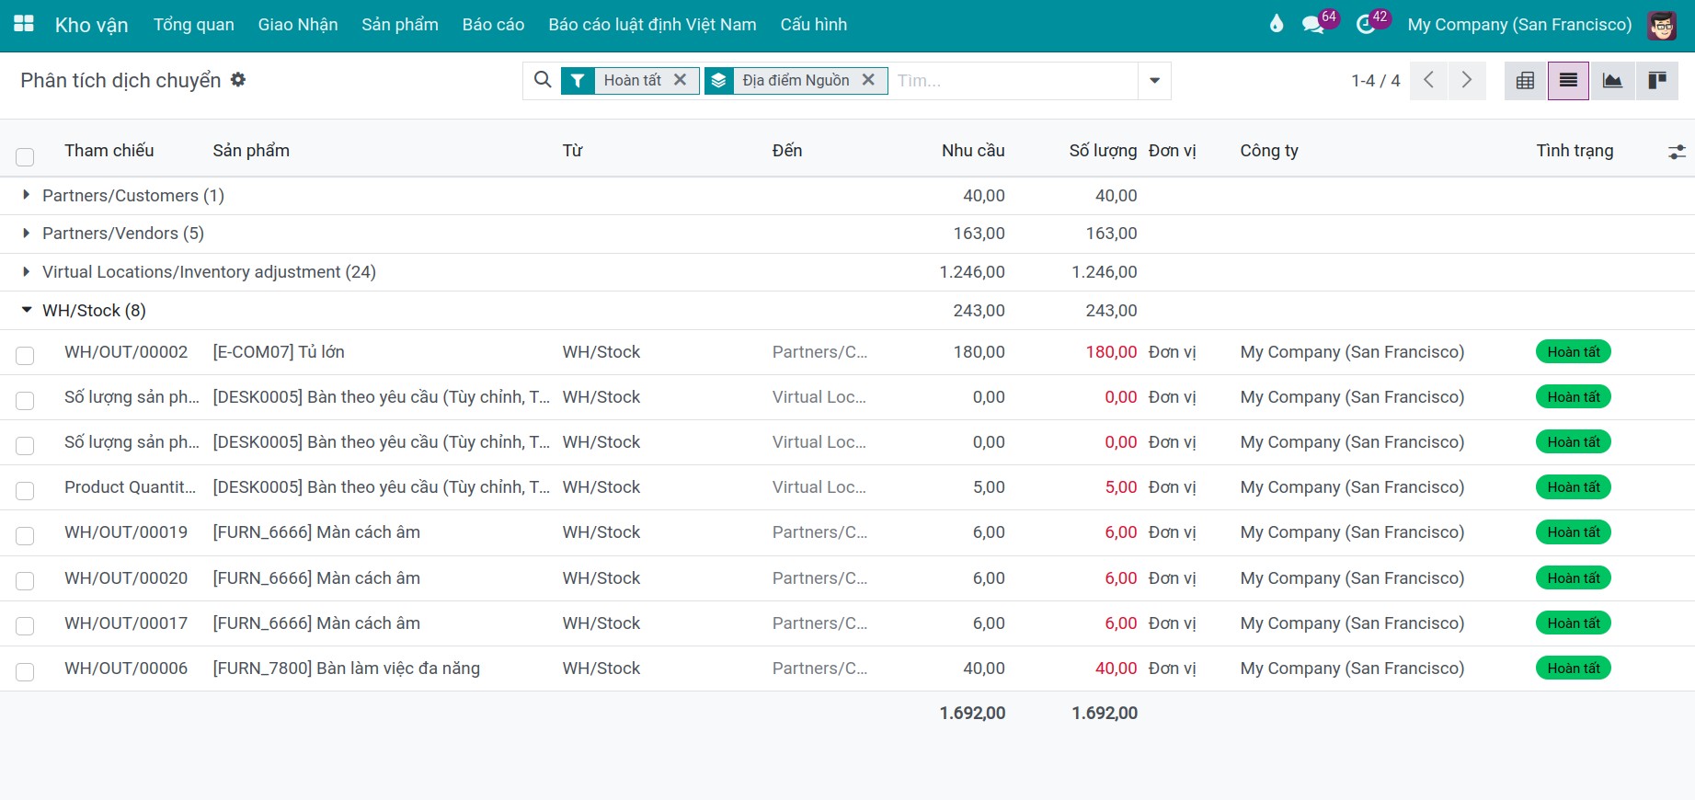
Task: Open the Sản phẩm menu
Action: 400,25
